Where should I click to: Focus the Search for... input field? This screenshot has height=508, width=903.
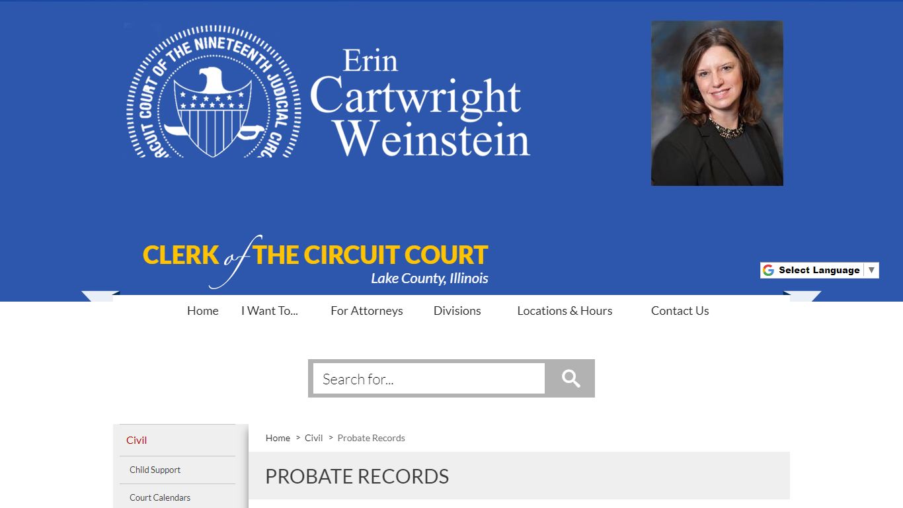tap(429, 378)
